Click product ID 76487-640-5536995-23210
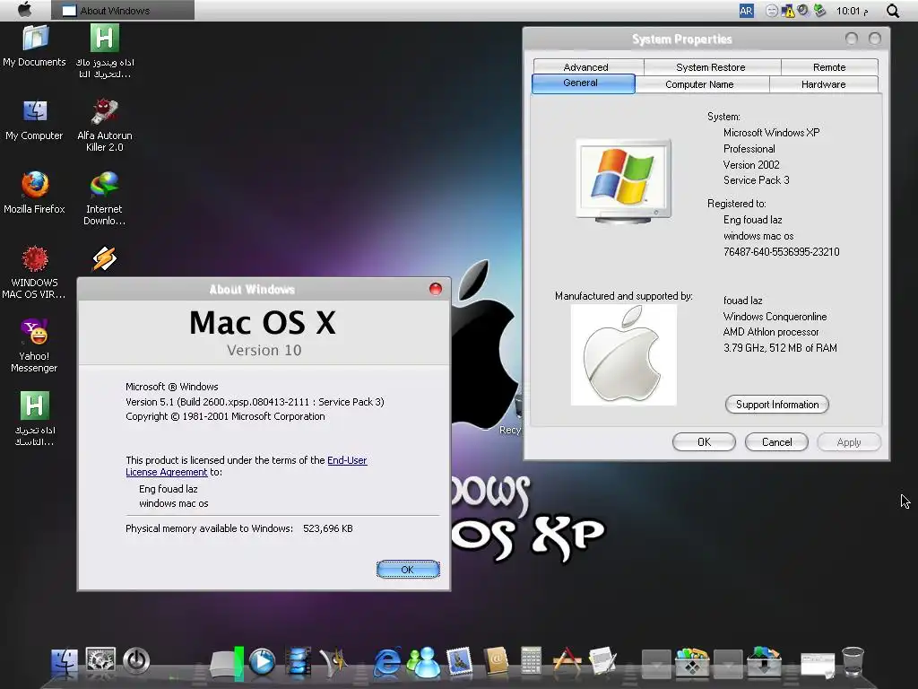 781,252
